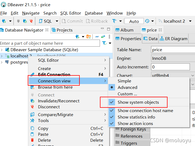Open the localhost 2 active connection dropdown
Viewport: 195px width, 146px height.
(x=190, y=21)
